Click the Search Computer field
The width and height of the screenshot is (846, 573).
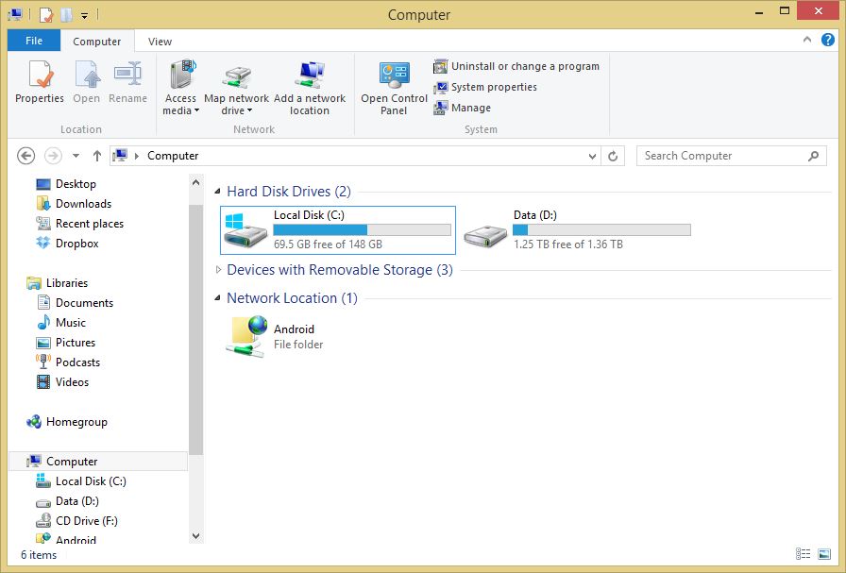pyautogui.click(x=731, y=156)
